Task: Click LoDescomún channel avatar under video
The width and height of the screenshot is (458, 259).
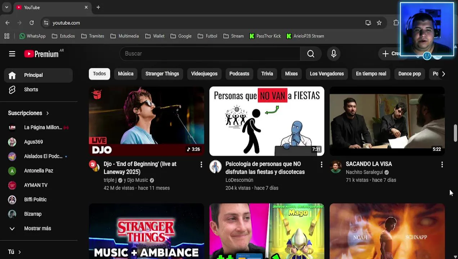Action: [x=215, y=167]
